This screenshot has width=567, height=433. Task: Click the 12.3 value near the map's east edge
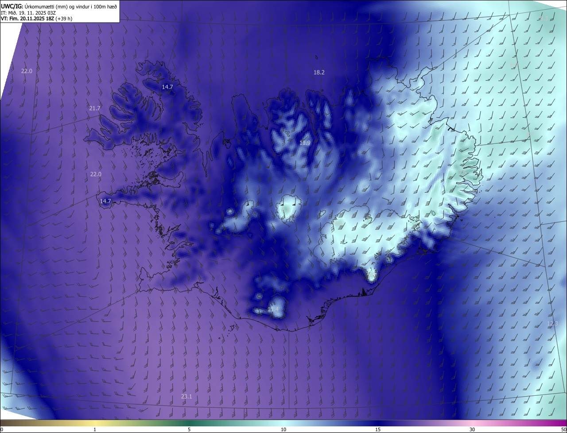click(x=552, y=324)
